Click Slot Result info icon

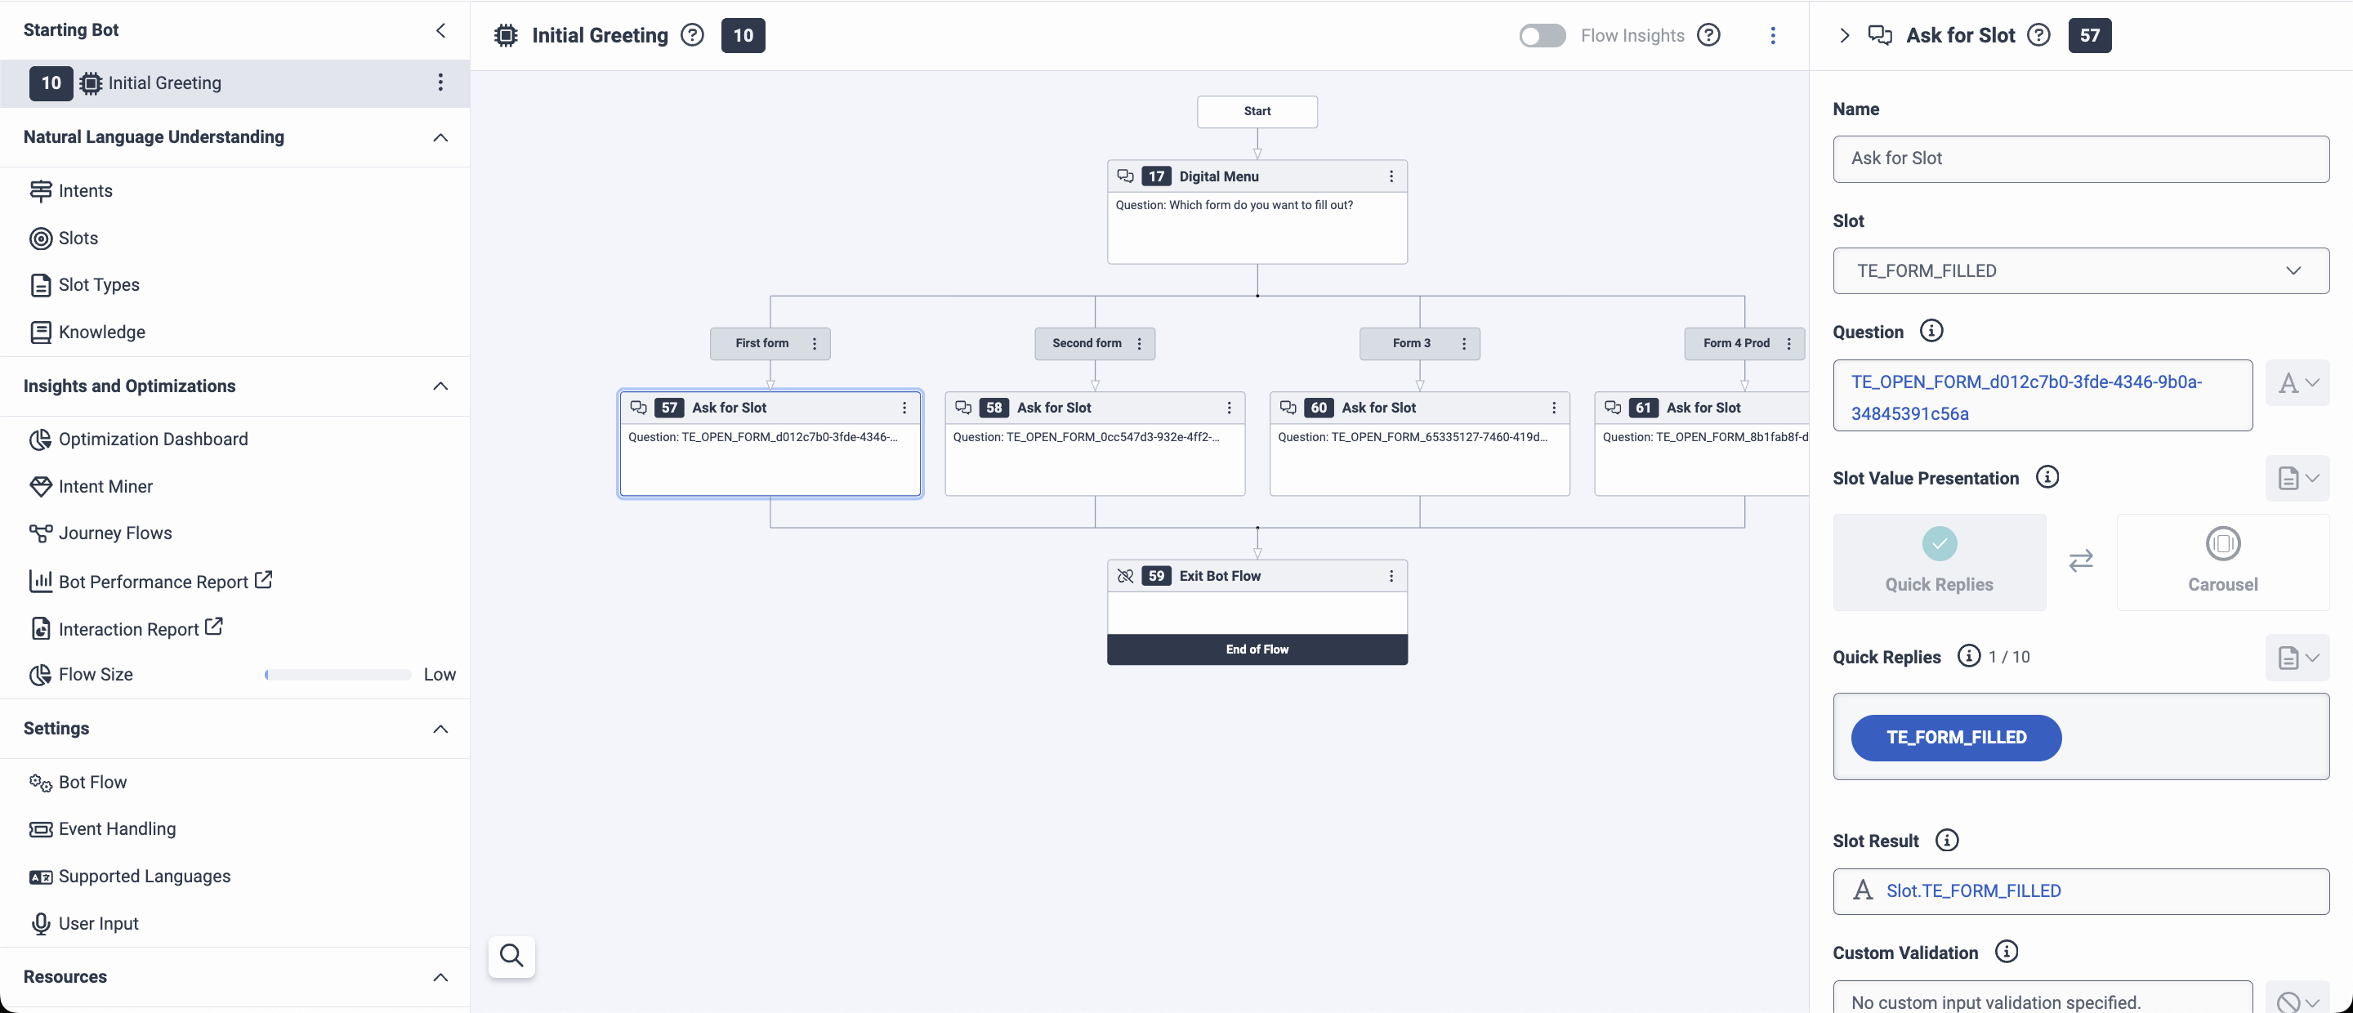[x=1946, y=841]
